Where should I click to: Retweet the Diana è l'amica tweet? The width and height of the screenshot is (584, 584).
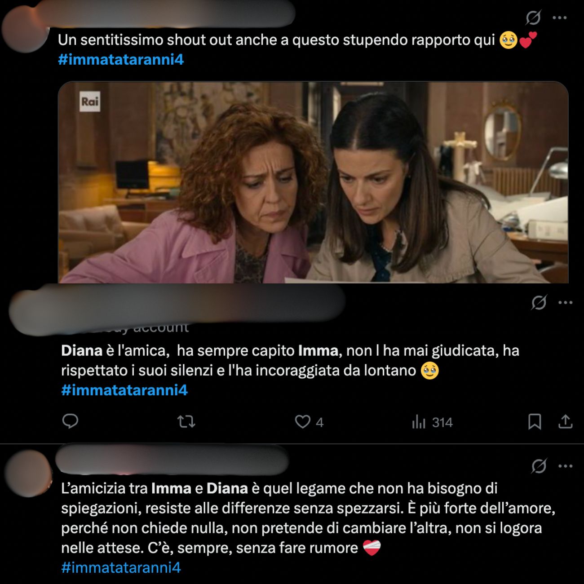click(x=186, y=421)
